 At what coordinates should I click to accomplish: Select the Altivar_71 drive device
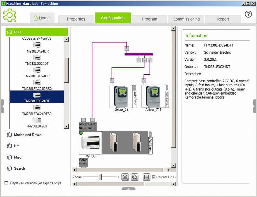click(x=121, y=97)
